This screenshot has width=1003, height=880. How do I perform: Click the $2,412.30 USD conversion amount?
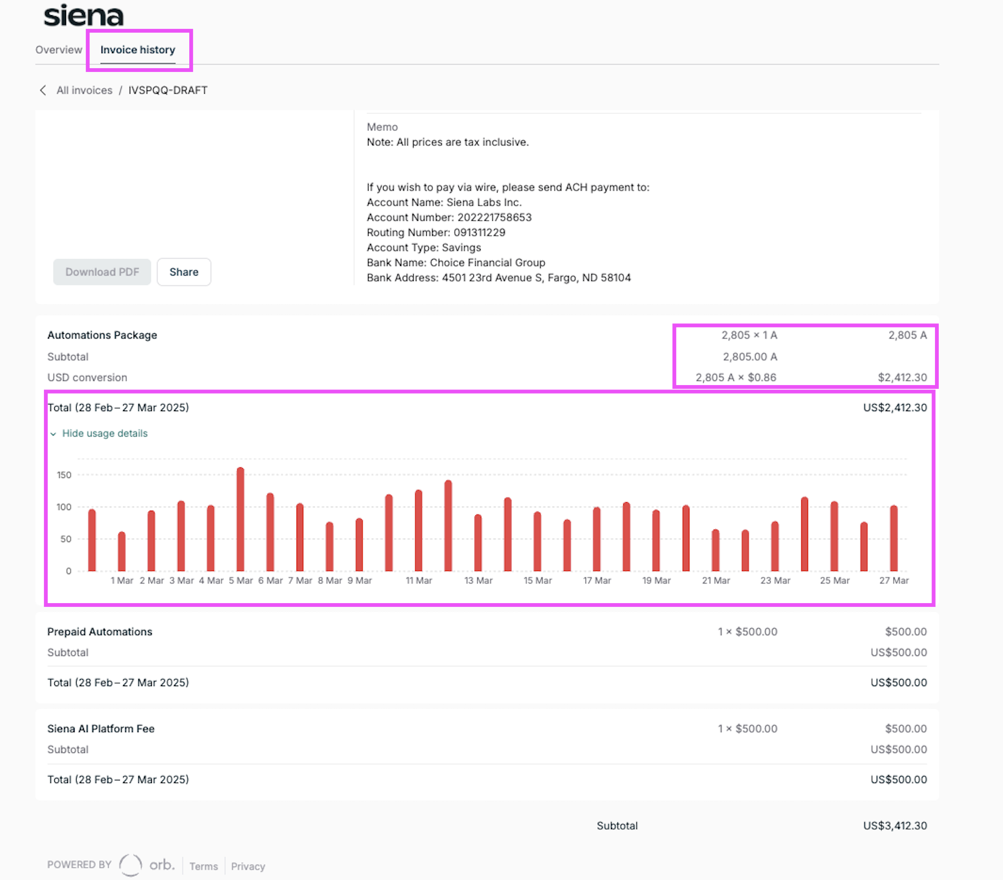tap(902, 378)
